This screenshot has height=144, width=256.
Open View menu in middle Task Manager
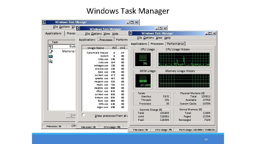(x=107, y=34)
